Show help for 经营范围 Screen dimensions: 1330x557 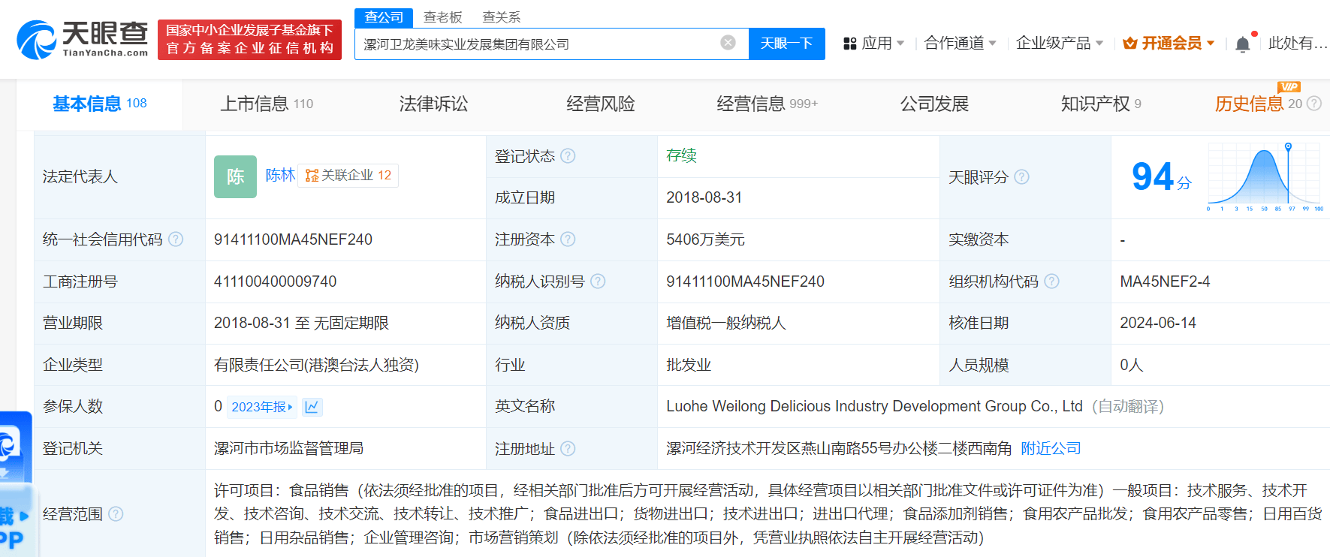[116, 514]
